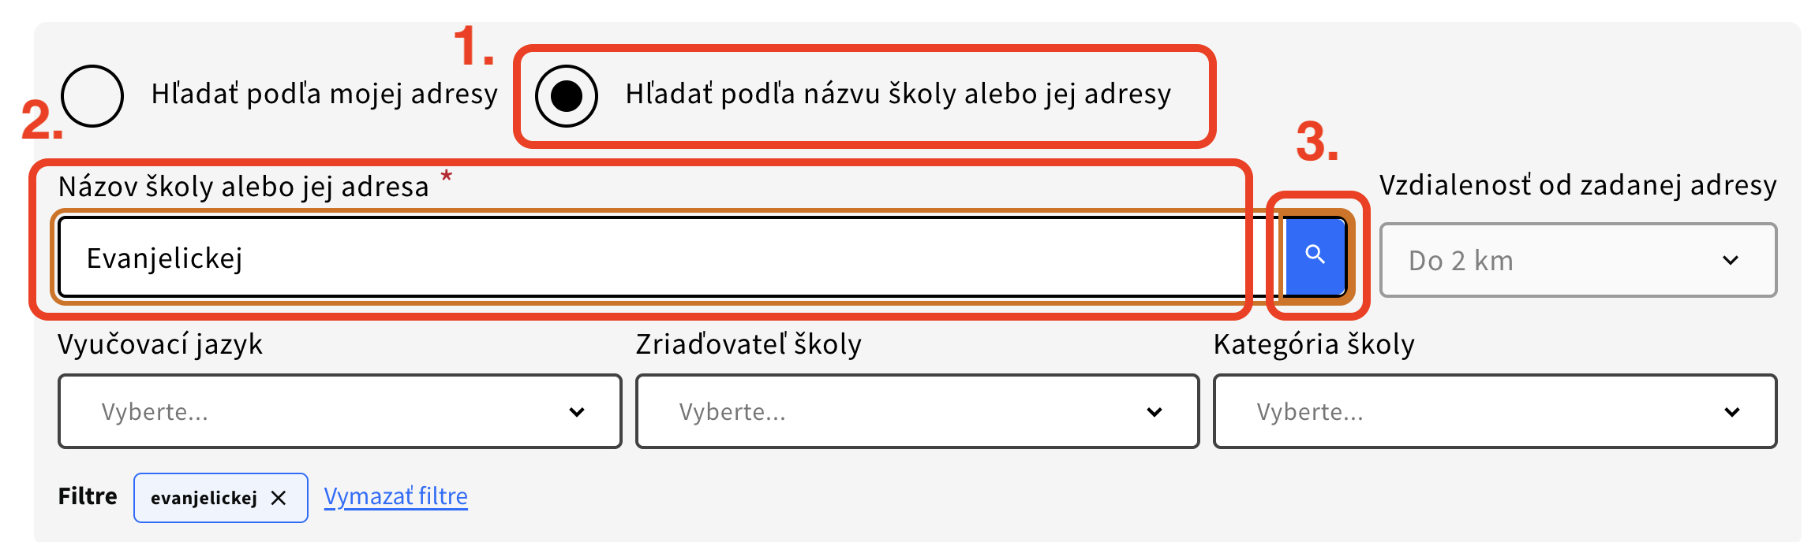This screenshot has width=1815, height=542.
Task: Click the chevron arrow in Vyučovací jazyk
Action: (577, 412)
